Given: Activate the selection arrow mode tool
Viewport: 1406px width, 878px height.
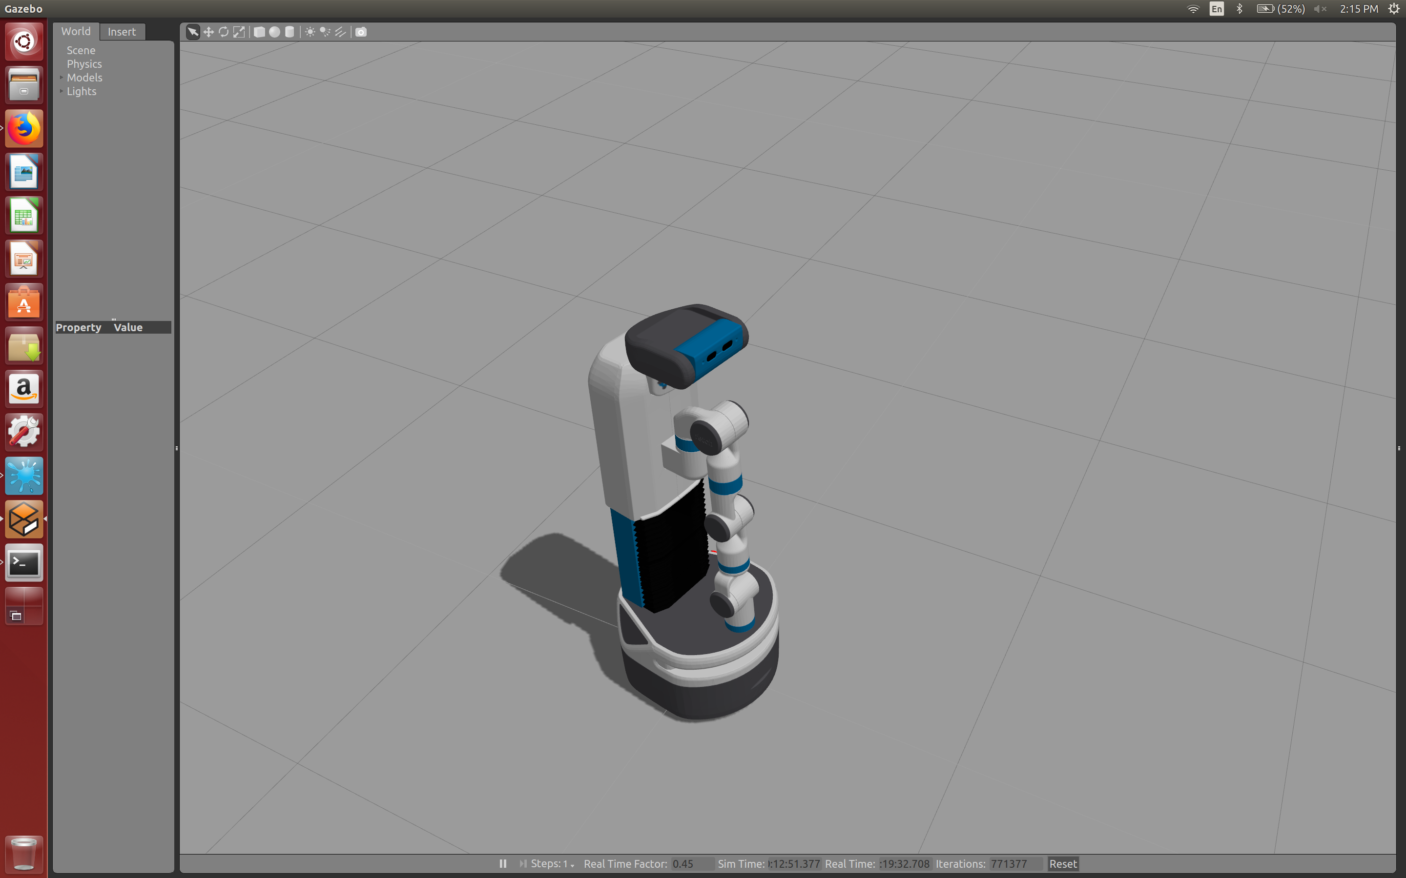Looking at the screenshot, I should coord(193,32).
